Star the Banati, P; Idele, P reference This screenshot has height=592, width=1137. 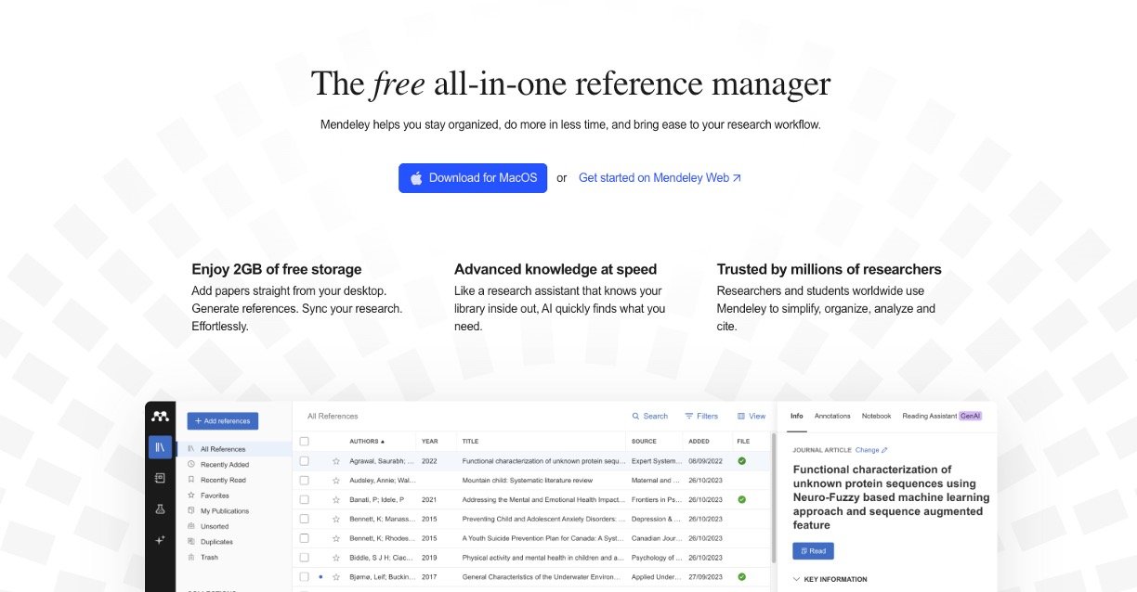coord(336,499)
